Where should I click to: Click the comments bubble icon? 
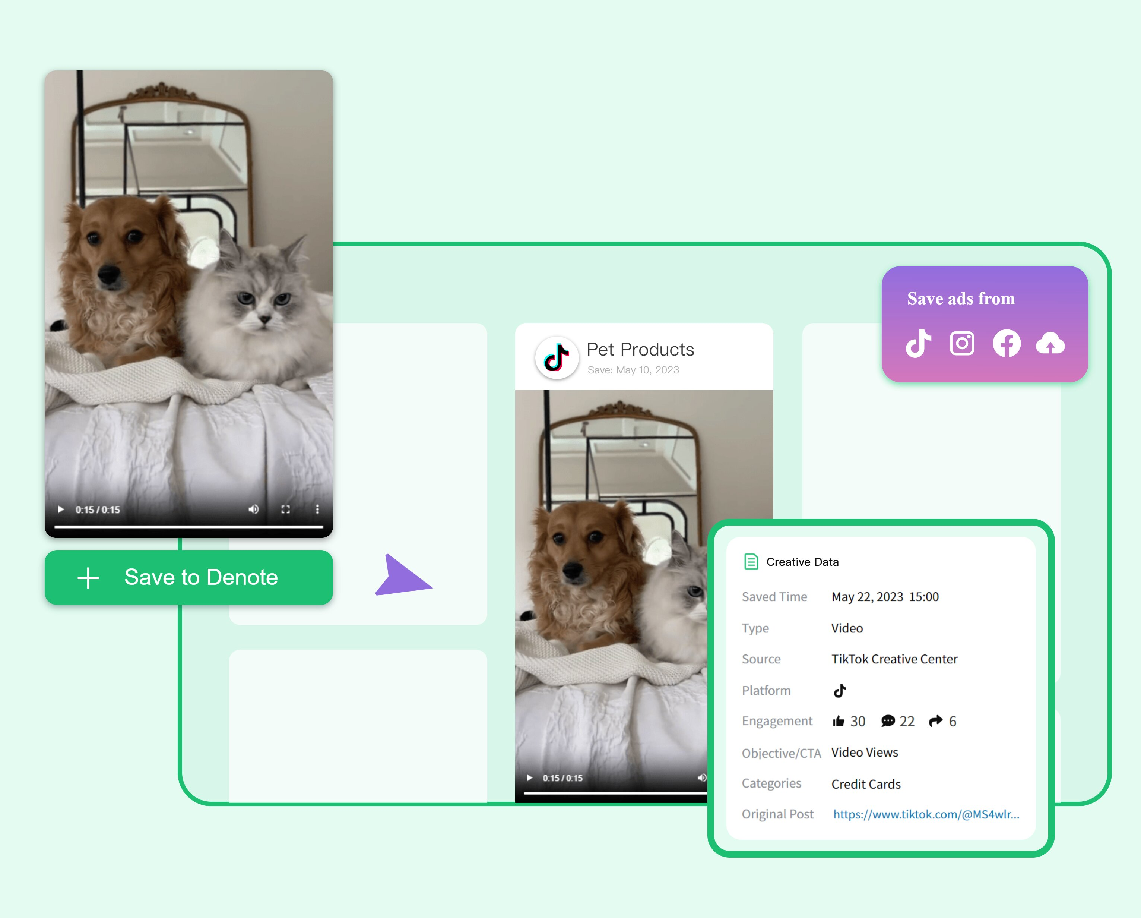point(887,721)
